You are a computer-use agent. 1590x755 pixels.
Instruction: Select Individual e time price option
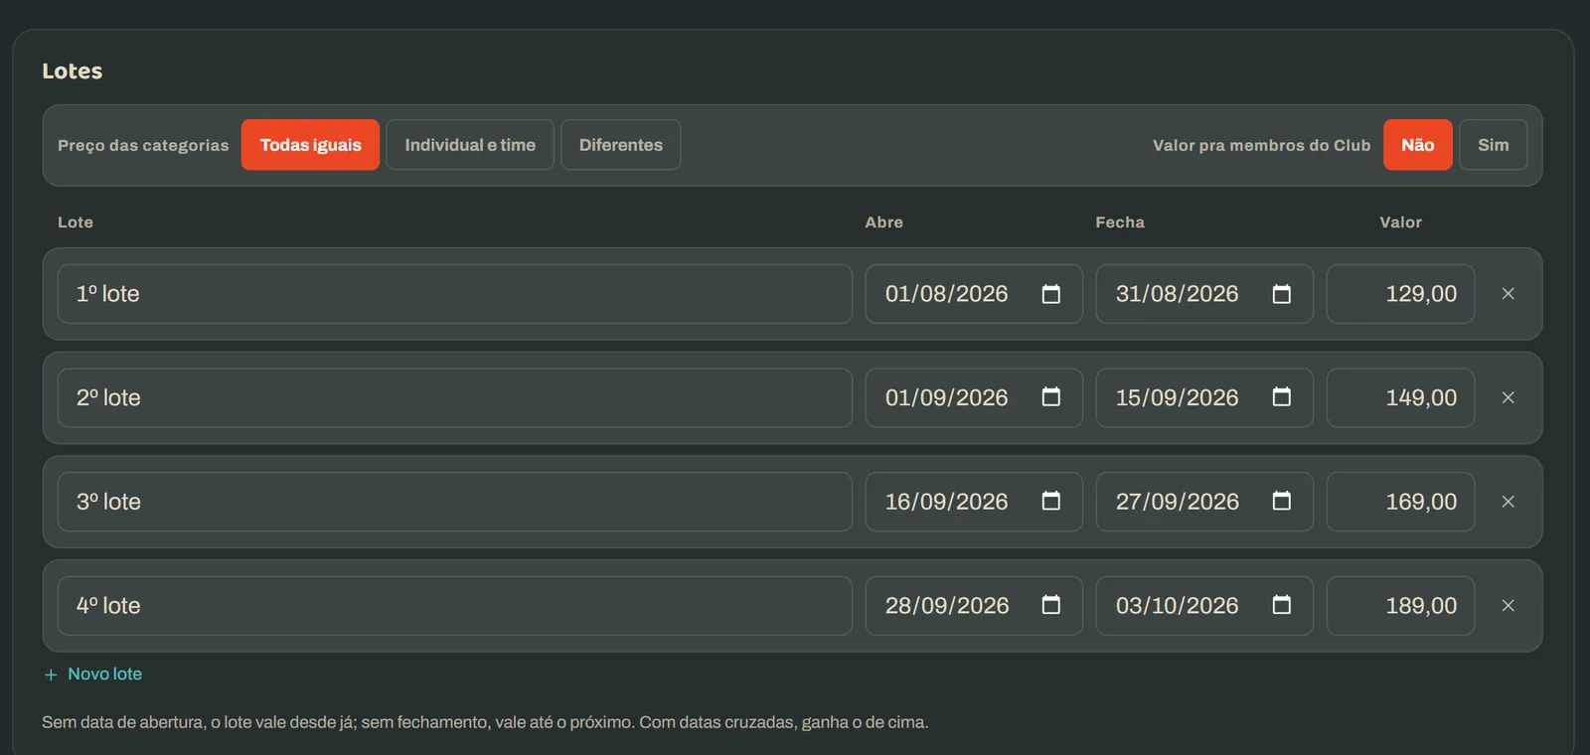[x=470, y=145]
